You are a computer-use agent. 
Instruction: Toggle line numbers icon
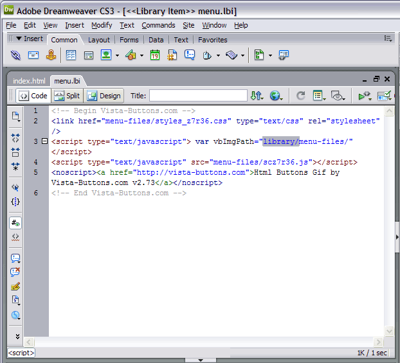click(15, 223)
